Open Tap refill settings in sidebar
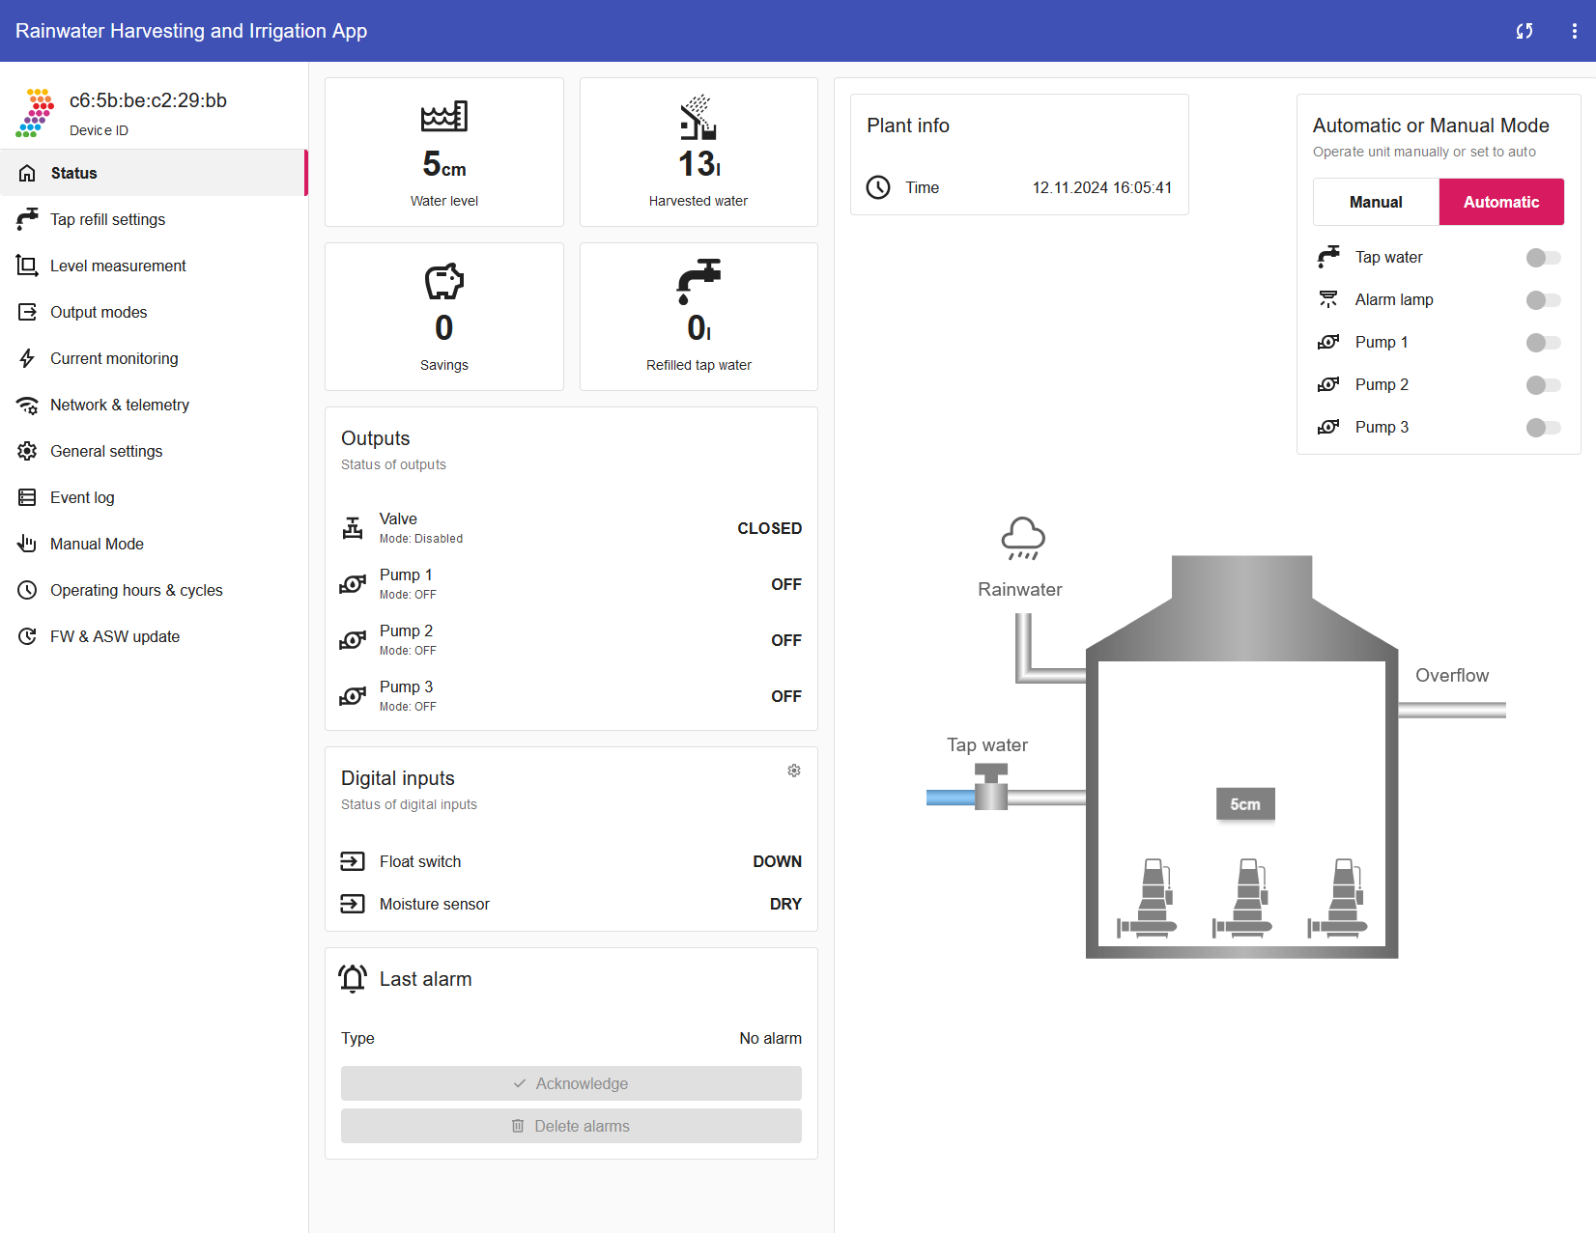The image size is (1596, 1233). click(108, 220)
